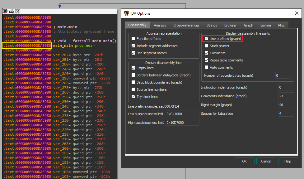This screenshot has height=179, width=304.
Task: Open Help for IDA Options
Action: coord(288,161)
